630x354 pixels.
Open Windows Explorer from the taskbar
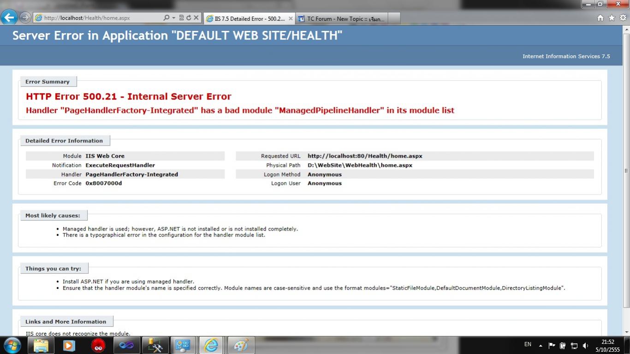point(41,345)
